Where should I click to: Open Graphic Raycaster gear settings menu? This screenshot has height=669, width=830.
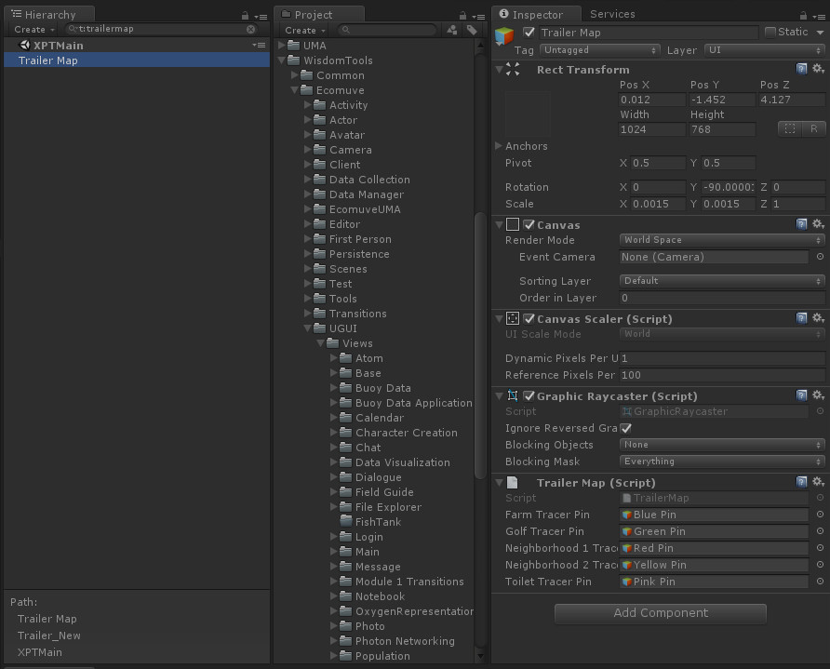(818, 395)
